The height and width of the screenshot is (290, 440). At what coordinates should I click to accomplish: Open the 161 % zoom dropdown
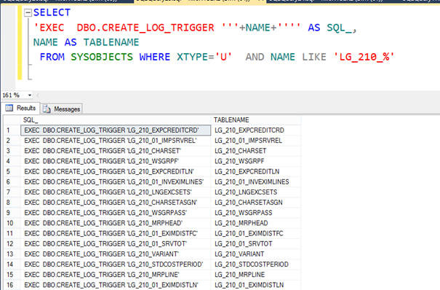30,95
